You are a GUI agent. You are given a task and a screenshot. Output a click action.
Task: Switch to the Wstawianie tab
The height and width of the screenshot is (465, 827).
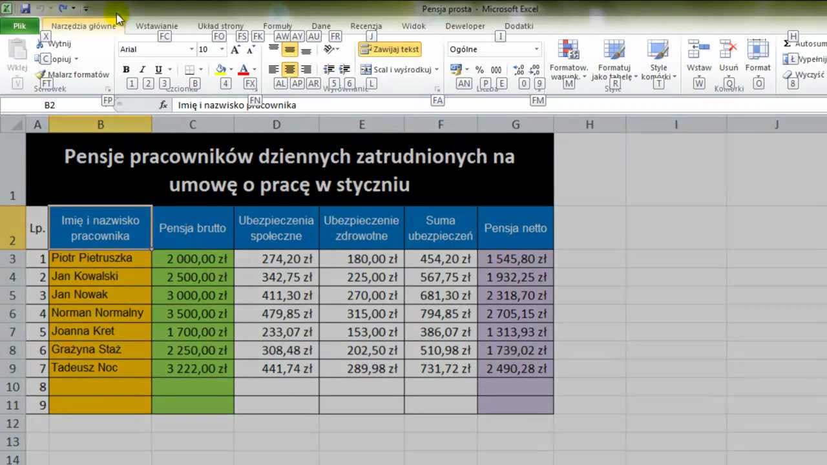point(156,26)
